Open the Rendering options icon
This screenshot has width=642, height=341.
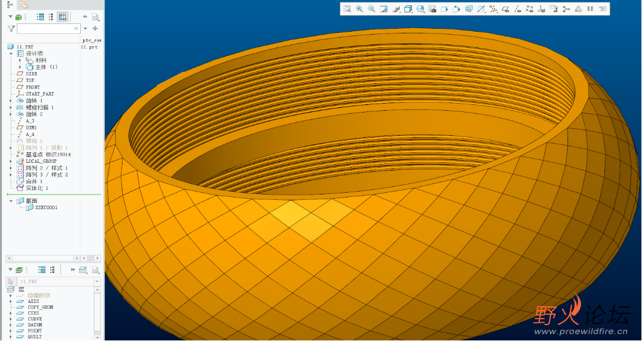point(396,9)
